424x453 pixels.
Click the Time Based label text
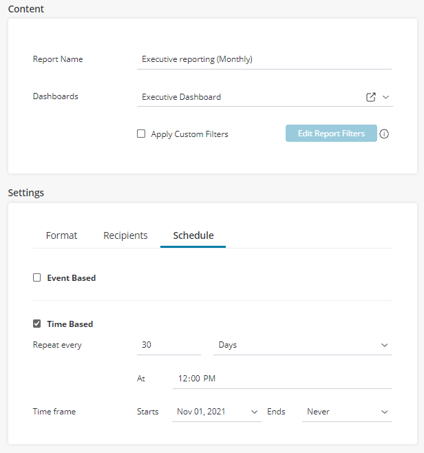coord(70,324)
